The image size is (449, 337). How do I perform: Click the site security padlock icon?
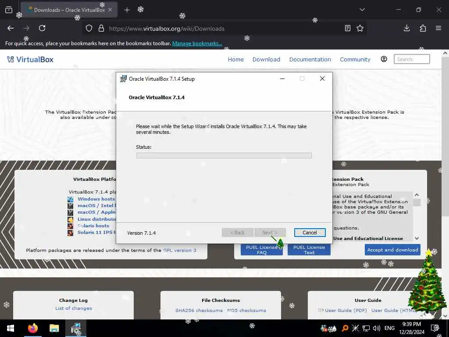101,29
